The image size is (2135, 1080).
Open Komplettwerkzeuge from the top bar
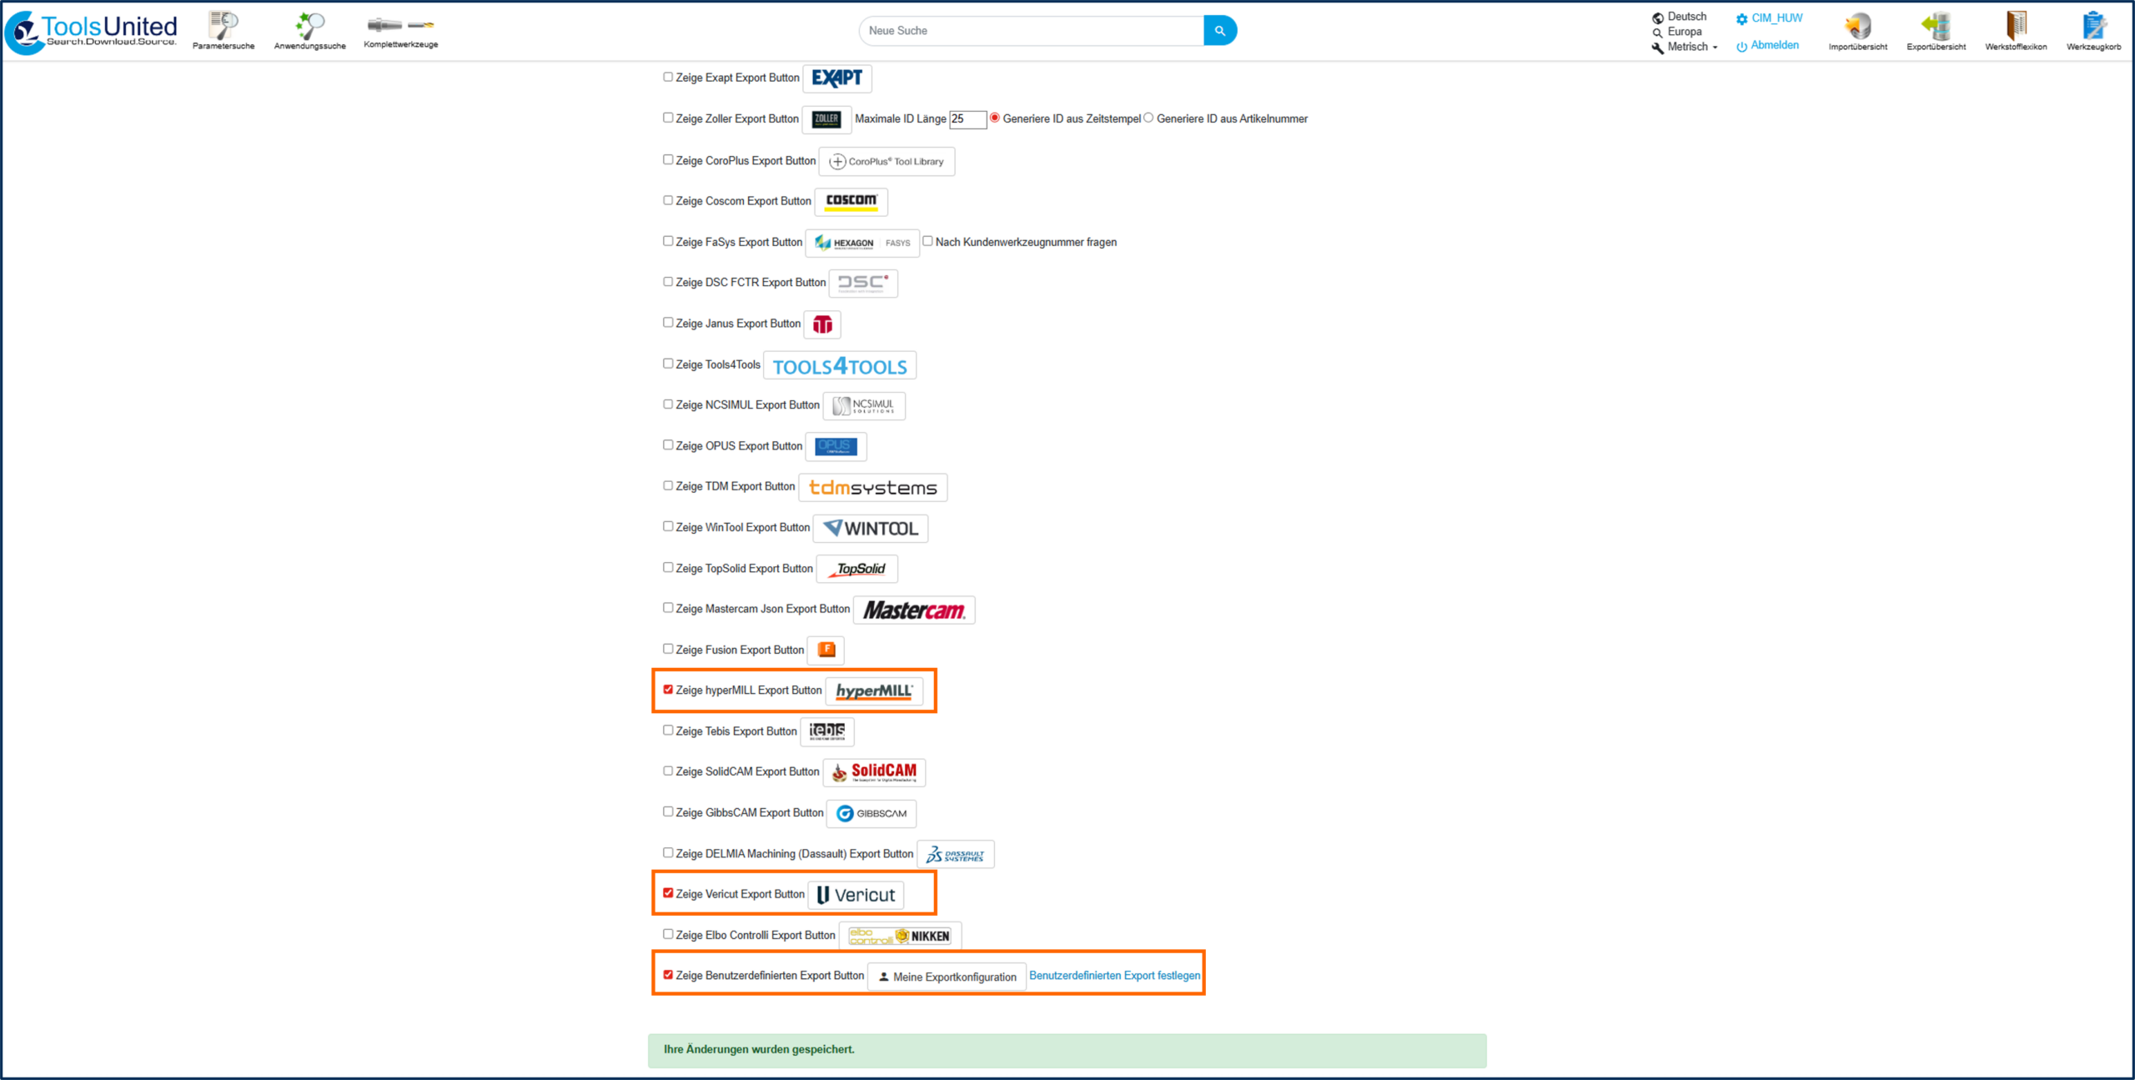coord(401,31)
